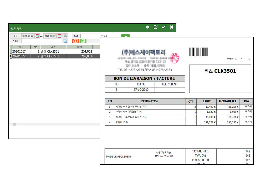Open the start date calendar picker
Image resolution: width=261 pixels, height=186 pixels.
click(37, 36)
